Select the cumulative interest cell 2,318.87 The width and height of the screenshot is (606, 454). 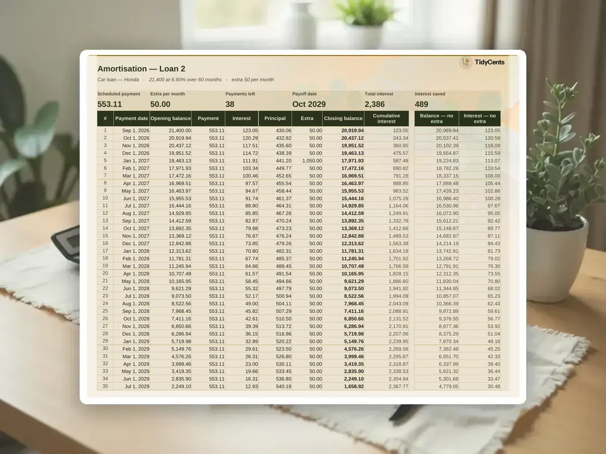click(x=386, y=364)
